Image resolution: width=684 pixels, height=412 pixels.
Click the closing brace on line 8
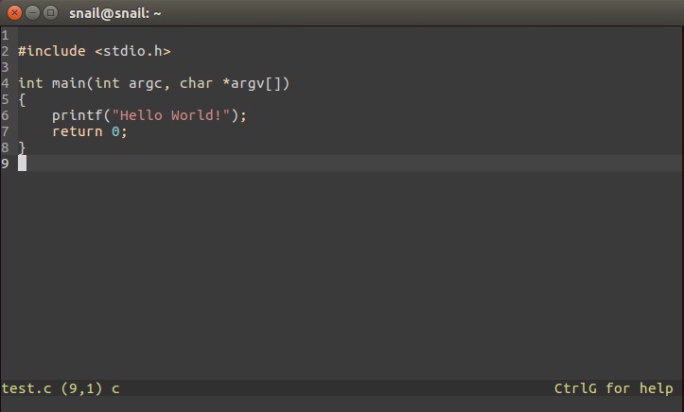pyautogui.click(x=22, y=147)
